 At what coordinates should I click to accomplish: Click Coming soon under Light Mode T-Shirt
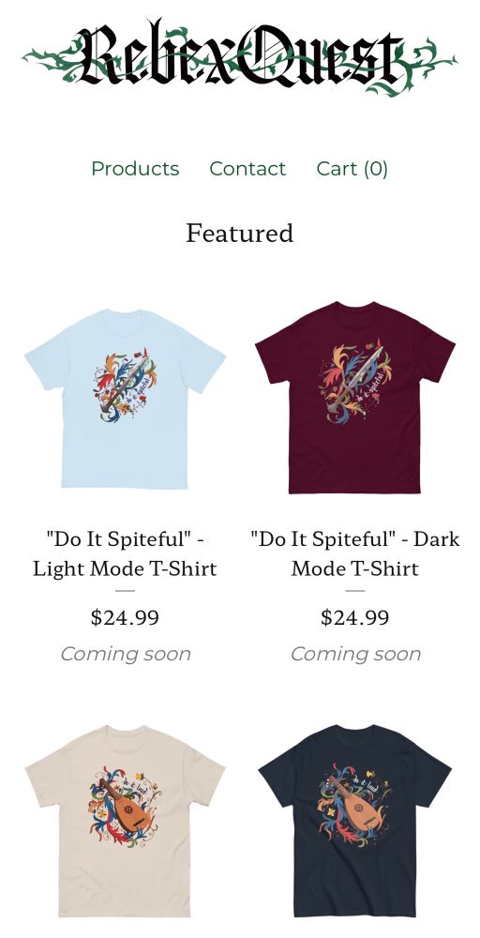[x=126, y=654]
